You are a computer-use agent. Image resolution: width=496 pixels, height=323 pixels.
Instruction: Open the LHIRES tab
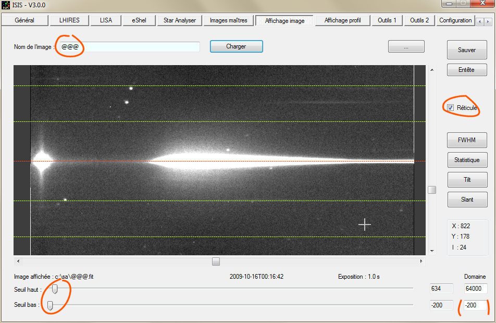click(69, 20)
